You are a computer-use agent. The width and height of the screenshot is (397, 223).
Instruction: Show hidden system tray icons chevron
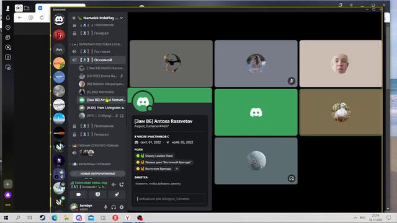pyautogui.click(x=355, y=217)
